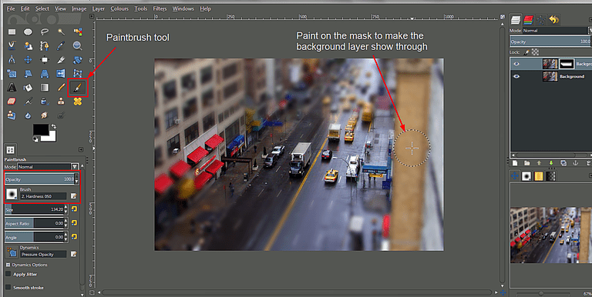The width and height of the screenshot is (592, 297).
Task: Select the Heal tool
Action: click(78, 101)
